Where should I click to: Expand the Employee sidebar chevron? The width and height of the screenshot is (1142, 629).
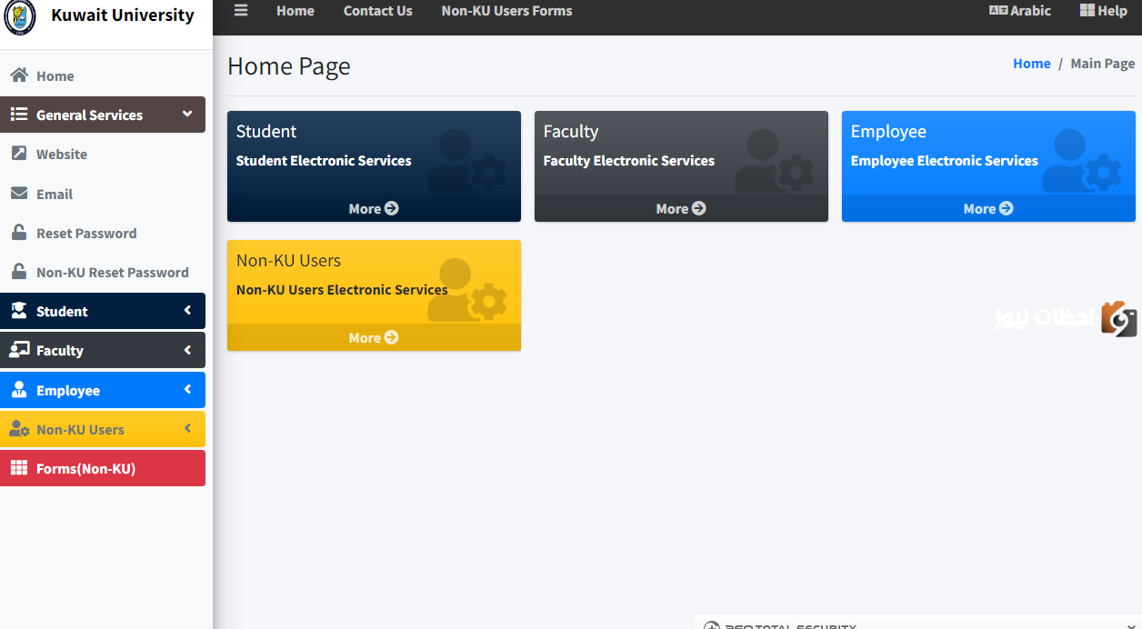187,389
